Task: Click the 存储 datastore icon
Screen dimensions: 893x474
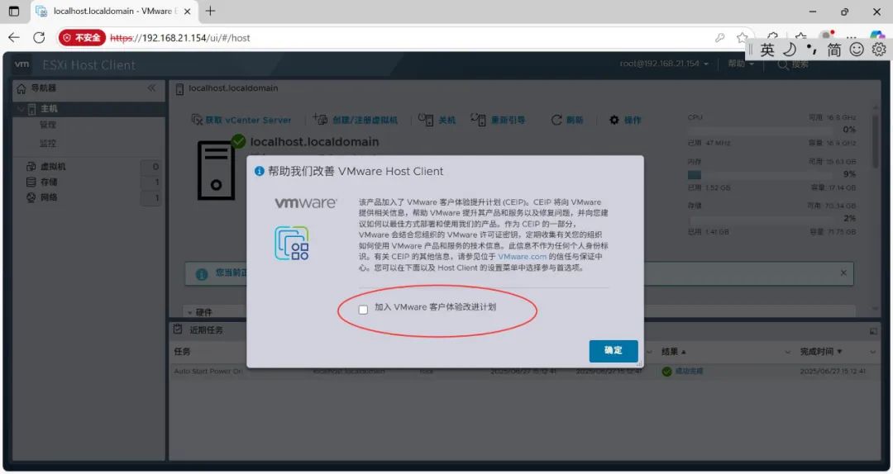Action: coord(31,182)
